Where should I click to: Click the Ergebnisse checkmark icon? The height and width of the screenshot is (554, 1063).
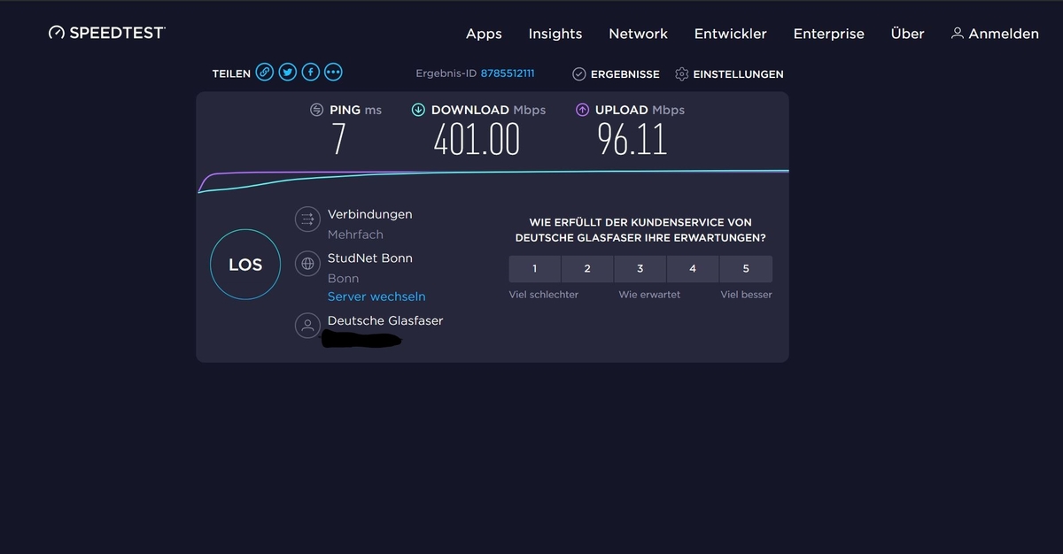tap(579, 74)
